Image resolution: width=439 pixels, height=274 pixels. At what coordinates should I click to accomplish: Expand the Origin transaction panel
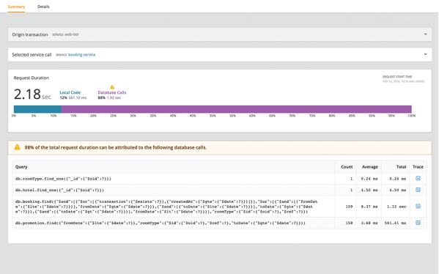coord(425,34)
